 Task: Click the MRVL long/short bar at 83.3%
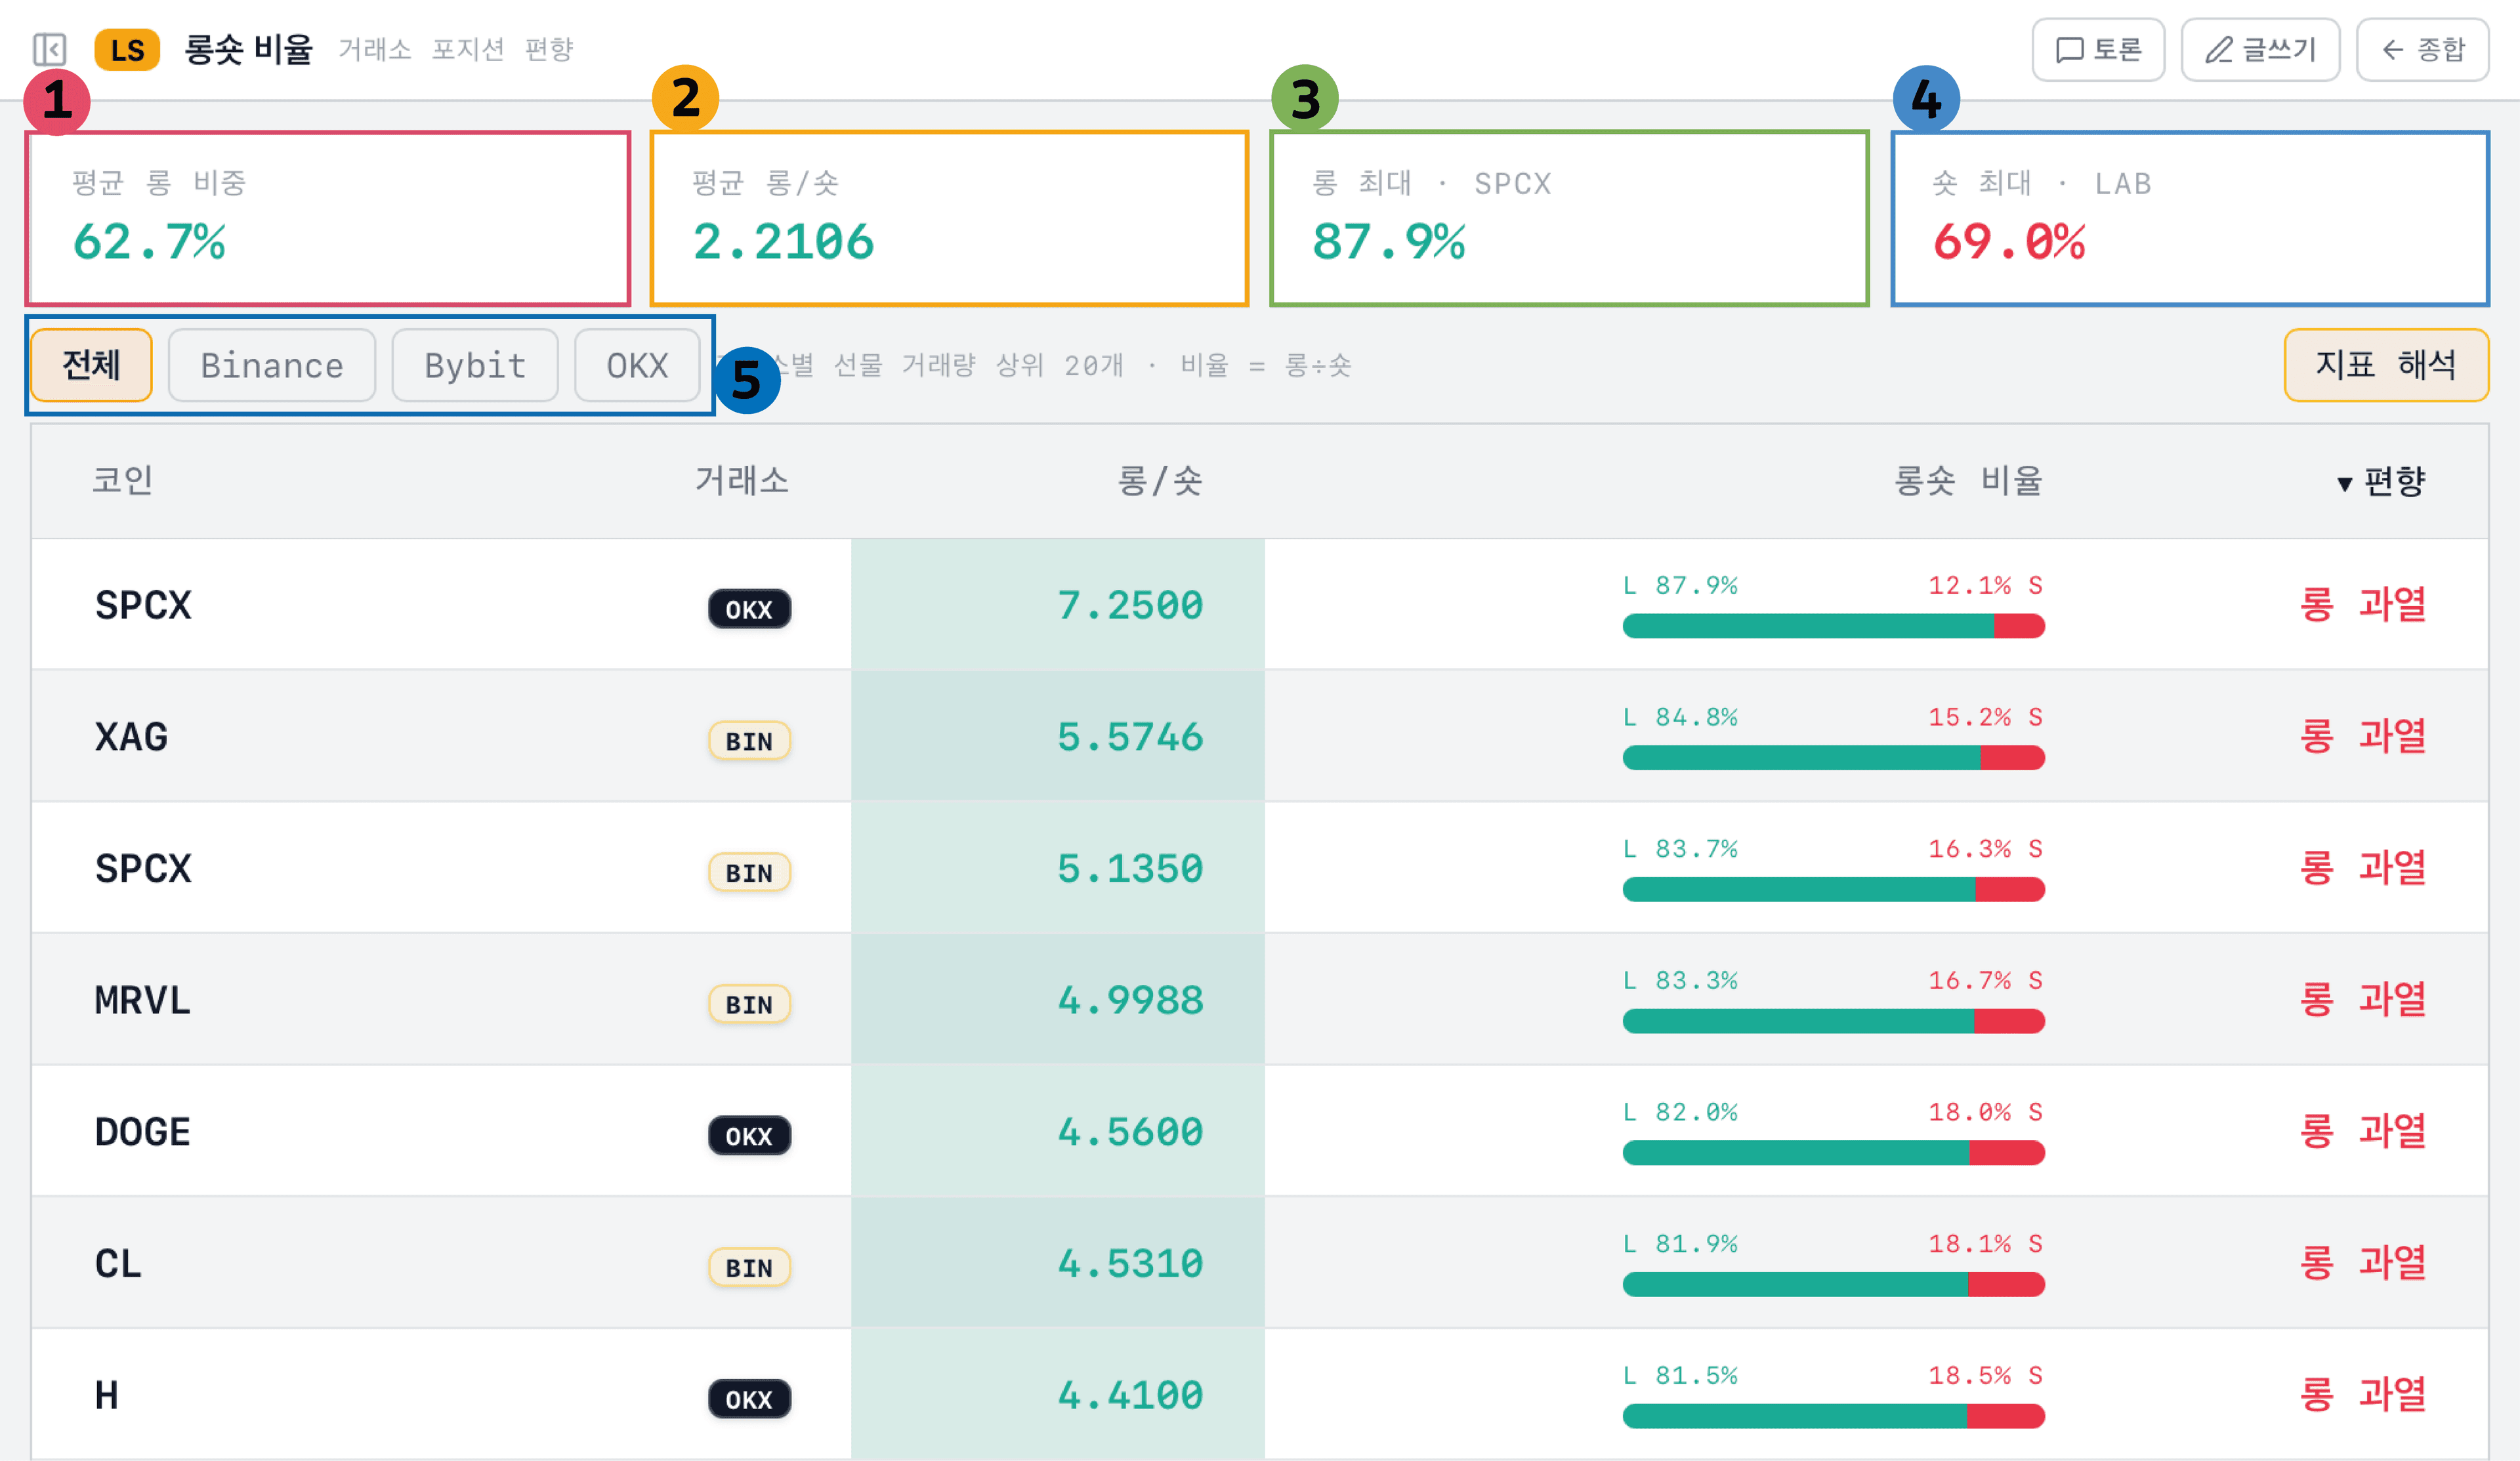[x=1833, y=1021]
